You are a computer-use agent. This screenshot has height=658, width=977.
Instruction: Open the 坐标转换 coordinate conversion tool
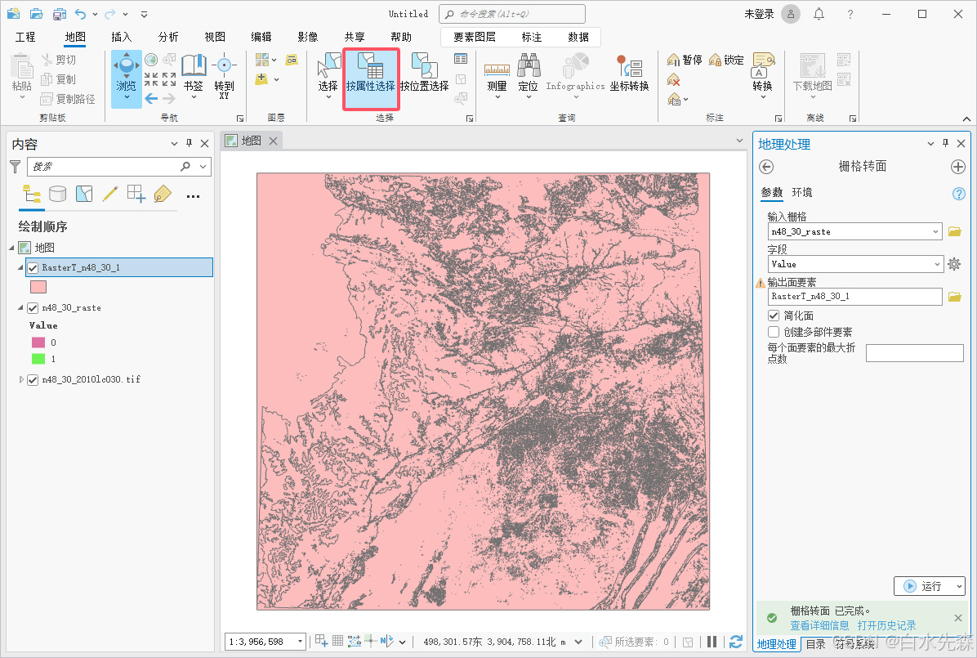(x=628, y=67)
